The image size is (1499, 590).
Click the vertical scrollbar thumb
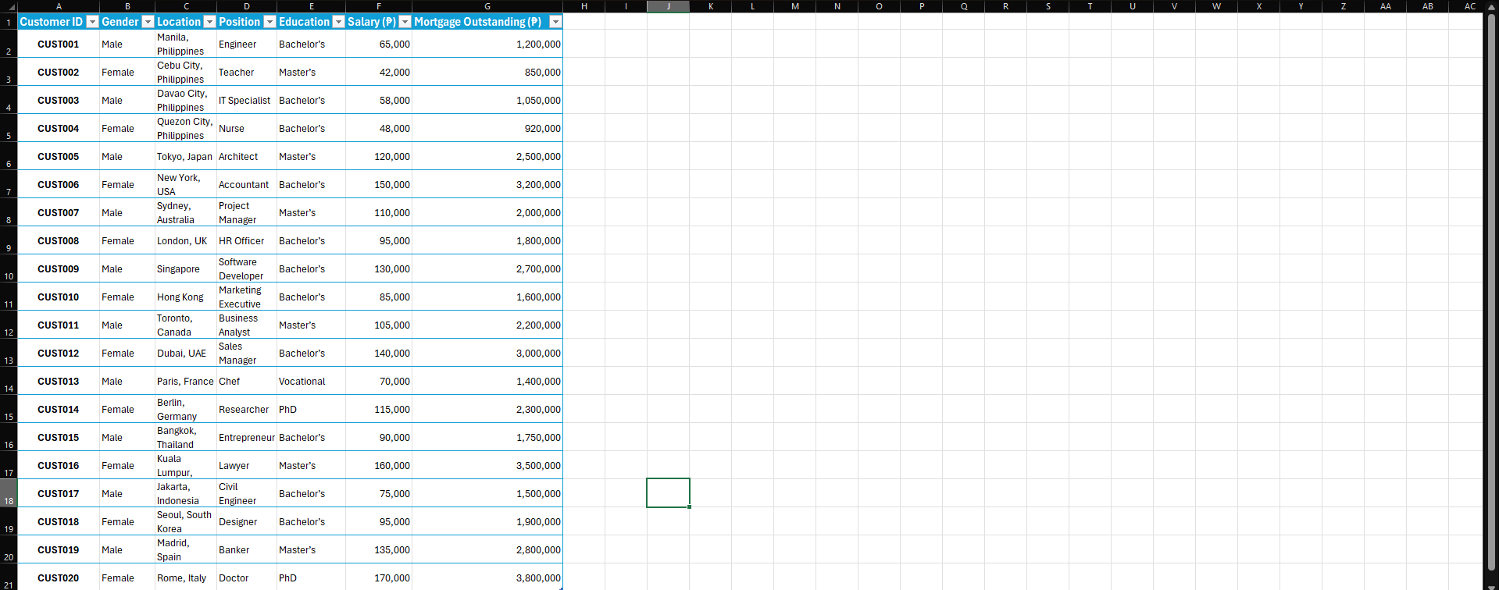click(1491, 293)
